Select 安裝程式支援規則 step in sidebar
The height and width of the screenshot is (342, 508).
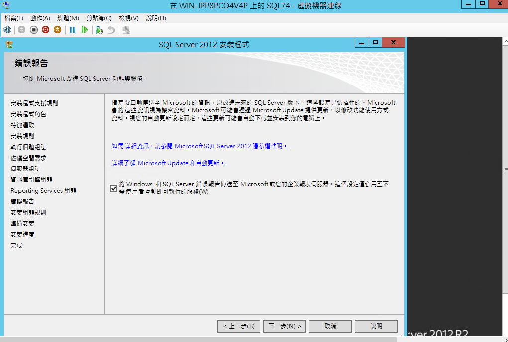point(34,103)
